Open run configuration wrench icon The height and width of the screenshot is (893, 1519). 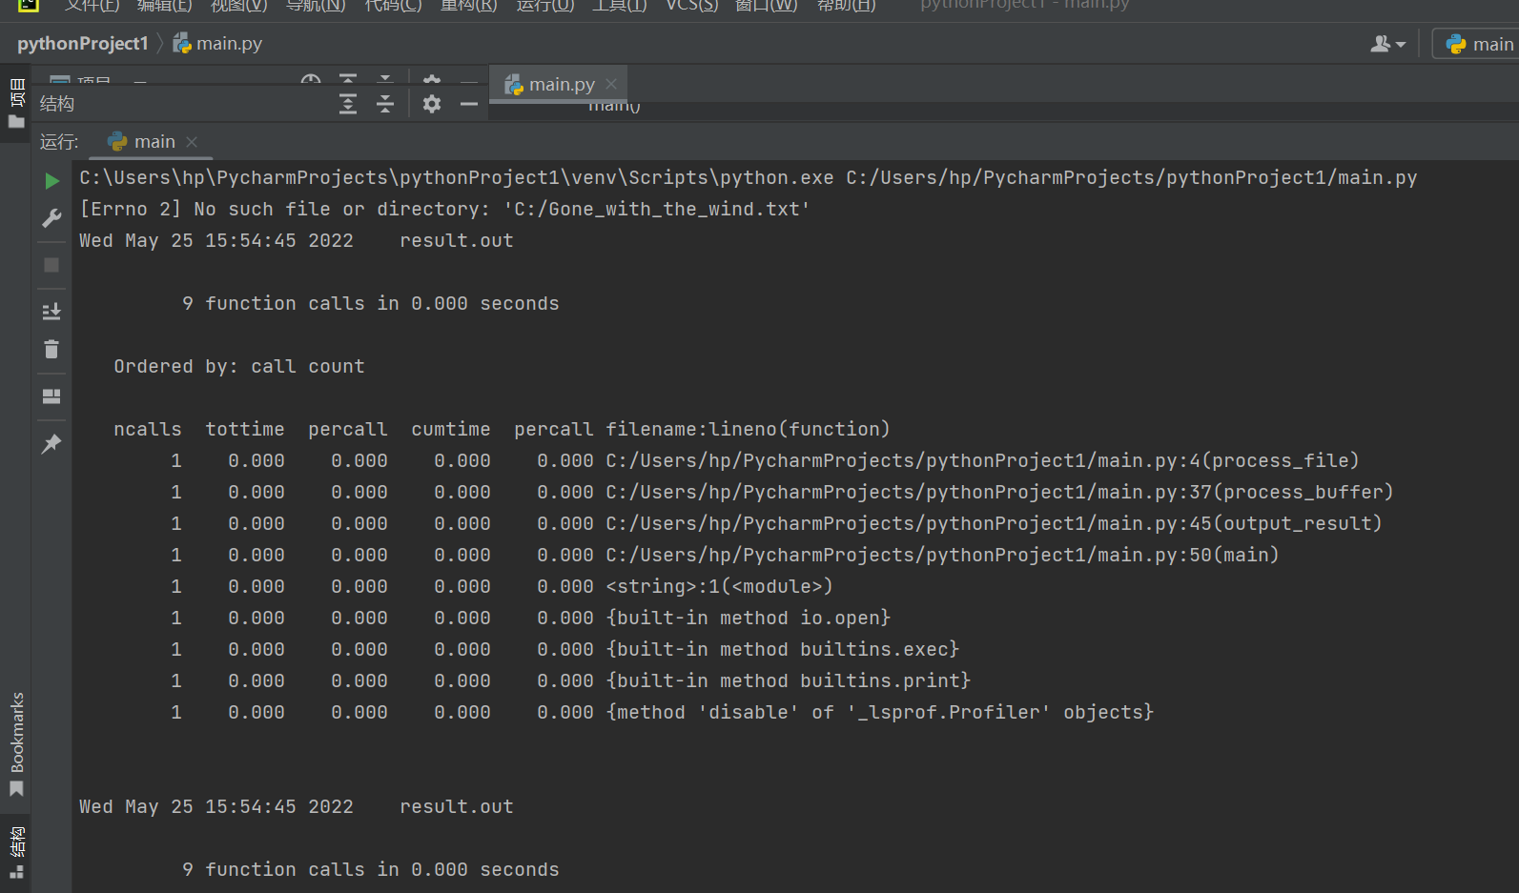(x=51, y=218)
